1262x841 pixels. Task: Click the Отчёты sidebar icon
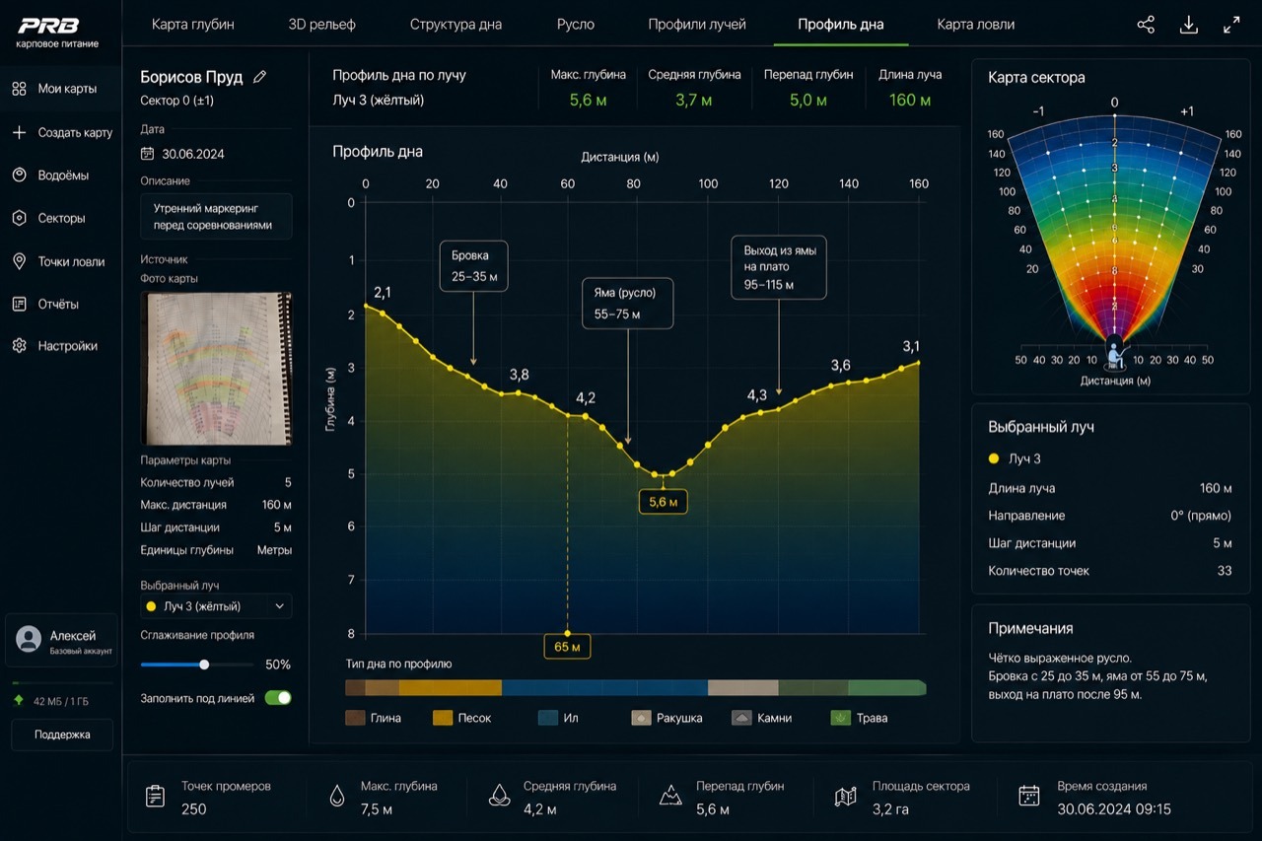[x=19, y=304]
